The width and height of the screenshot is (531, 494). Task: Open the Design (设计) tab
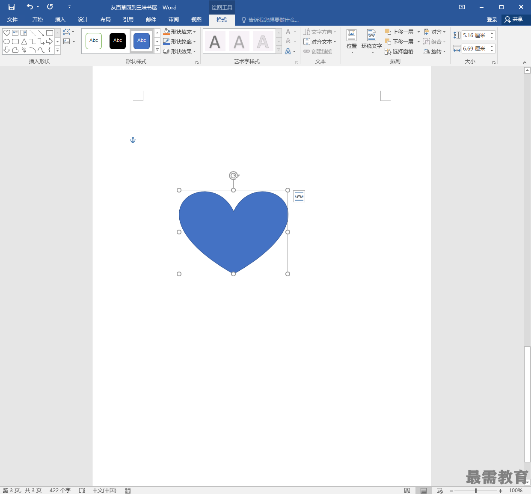click(83, 20)
